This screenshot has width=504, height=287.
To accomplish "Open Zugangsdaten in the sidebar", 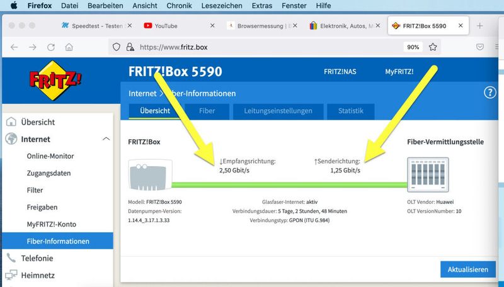I will coord(49,173).
